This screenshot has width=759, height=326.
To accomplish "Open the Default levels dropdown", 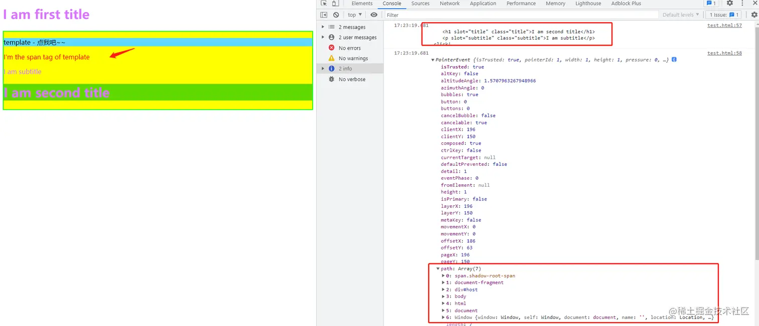I will click(681, 15).
